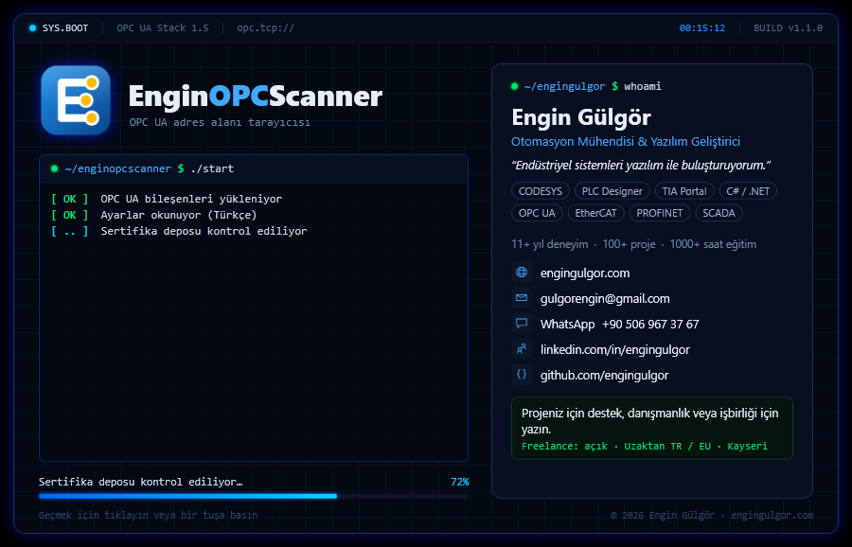
Task: Click the PROFINET skill tag
Action: (x=659, y=212)
